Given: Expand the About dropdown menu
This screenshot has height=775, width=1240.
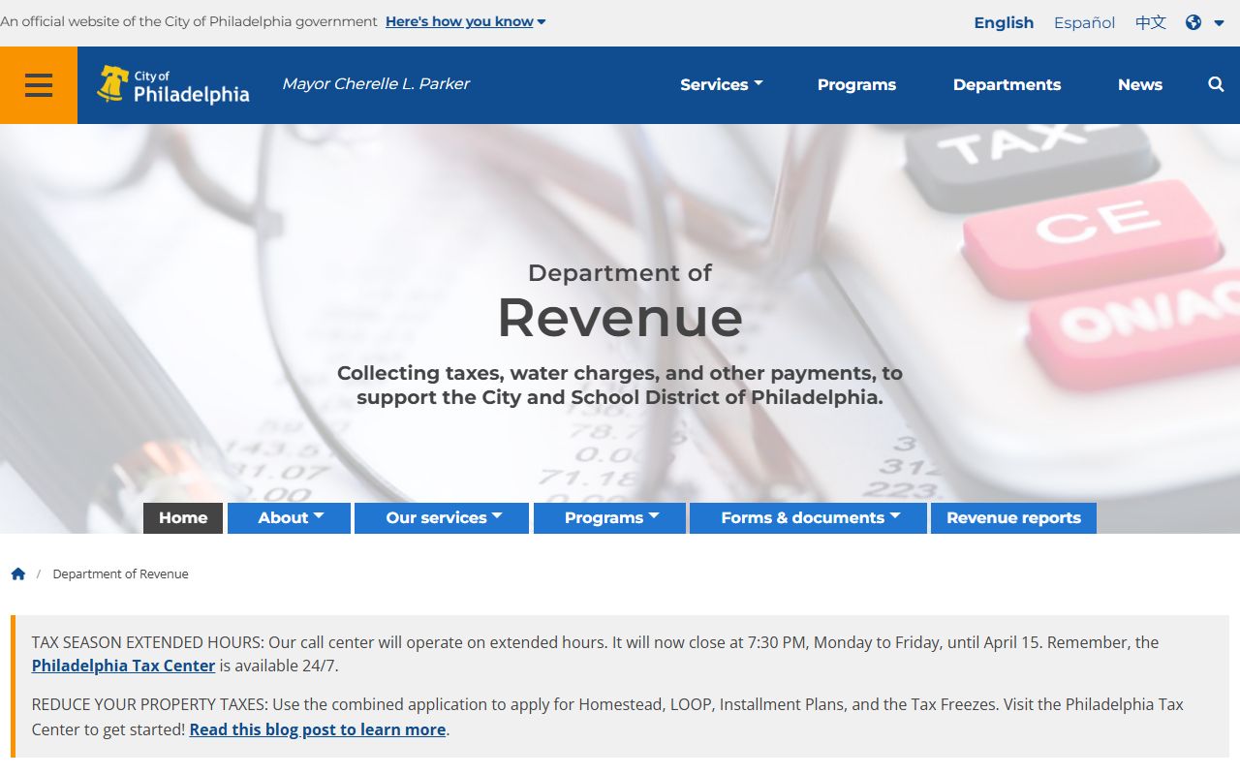Looking at the screenshot, I should [290, 517].
